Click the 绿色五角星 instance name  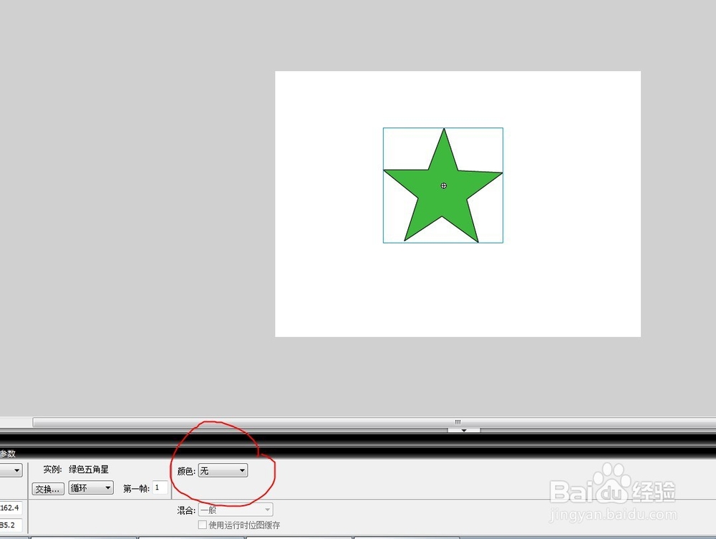[89, 469]
